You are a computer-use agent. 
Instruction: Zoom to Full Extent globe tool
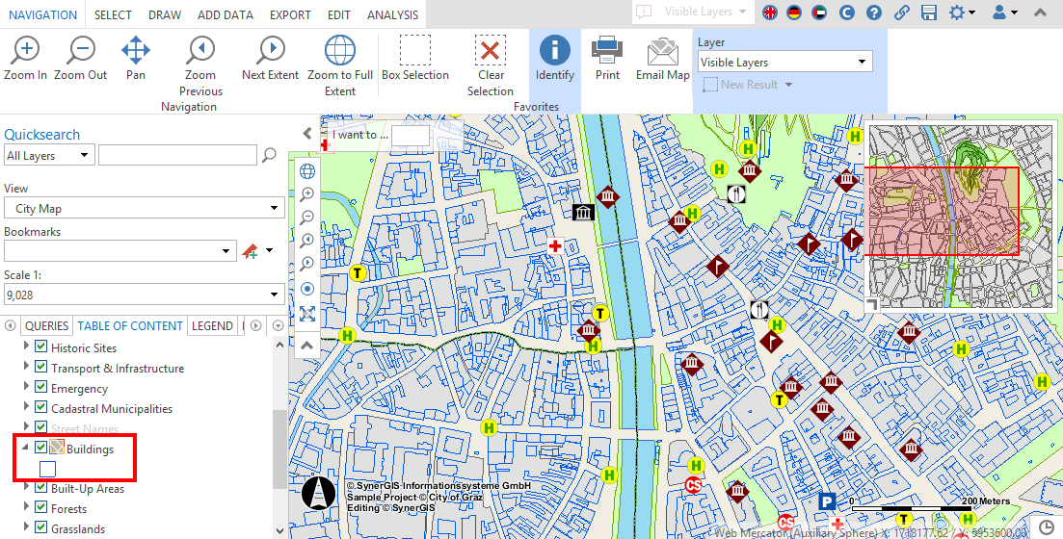340,66
